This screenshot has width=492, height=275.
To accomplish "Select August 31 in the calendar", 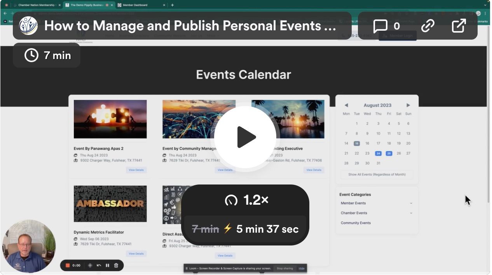I will pos(378,163).
